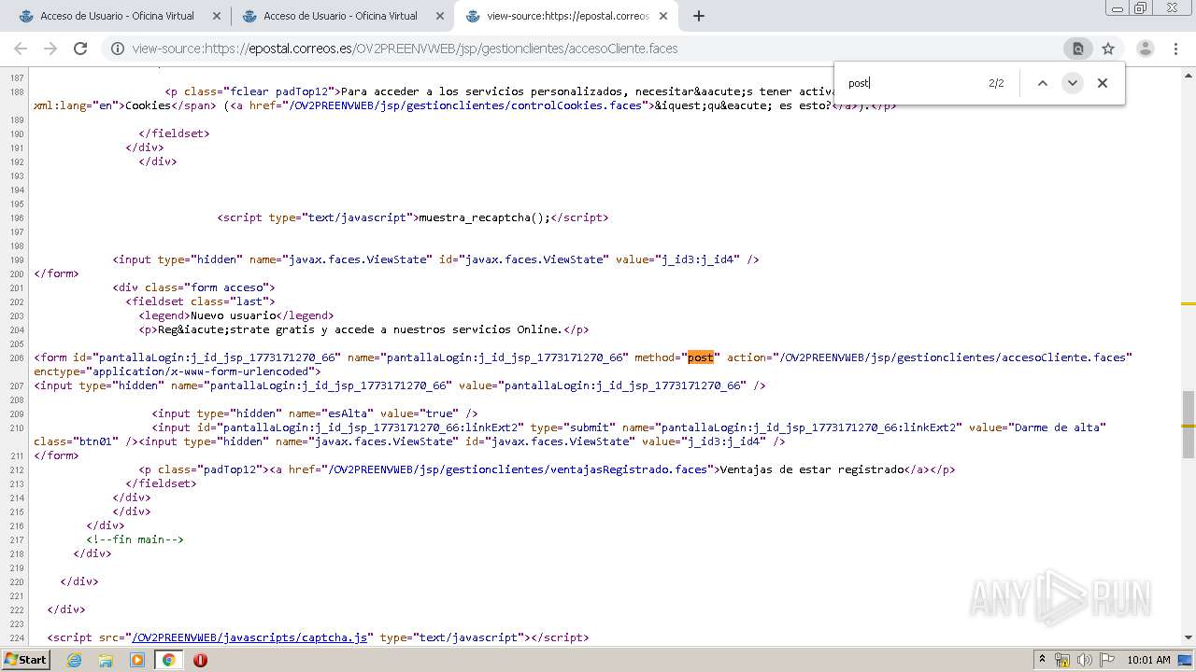Click the vertical scrollbar thumb
1196x672 pixels.
pos(1189,425)
